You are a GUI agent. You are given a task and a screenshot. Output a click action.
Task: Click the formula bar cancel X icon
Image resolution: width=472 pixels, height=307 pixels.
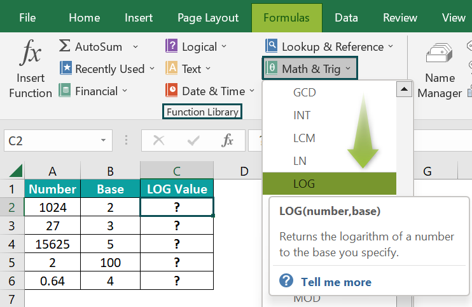[x=158, y=140]
